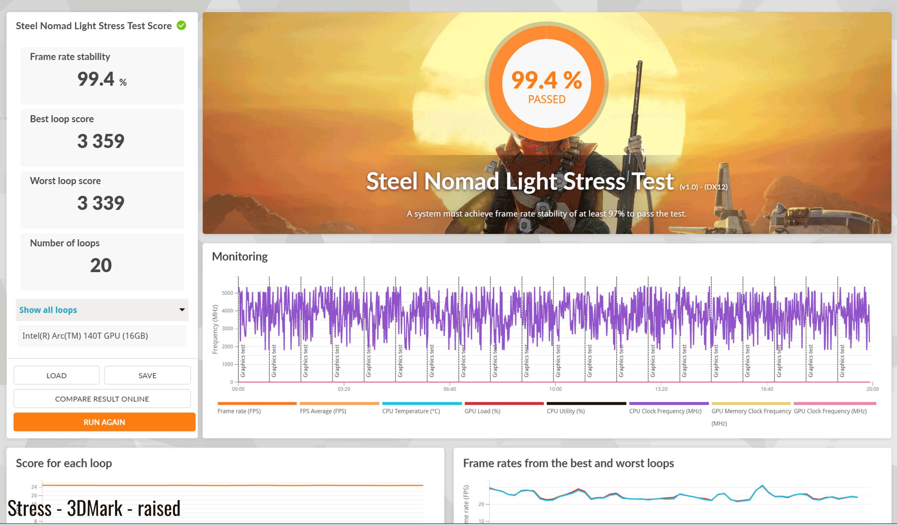Click the Number of loops 20 value

click(x=101, y=265)
